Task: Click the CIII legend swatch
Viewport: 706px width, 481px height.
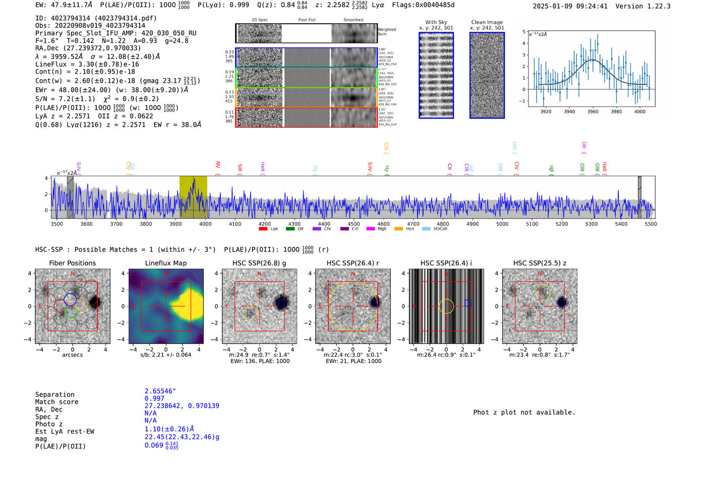Action: point(344,229)
